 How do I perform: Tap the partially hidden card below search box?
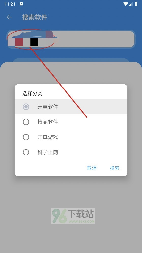click(71, 60)
